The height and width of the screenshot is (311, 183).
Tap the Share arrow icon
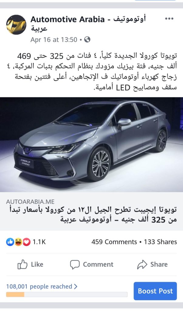[x=142, y=265]
